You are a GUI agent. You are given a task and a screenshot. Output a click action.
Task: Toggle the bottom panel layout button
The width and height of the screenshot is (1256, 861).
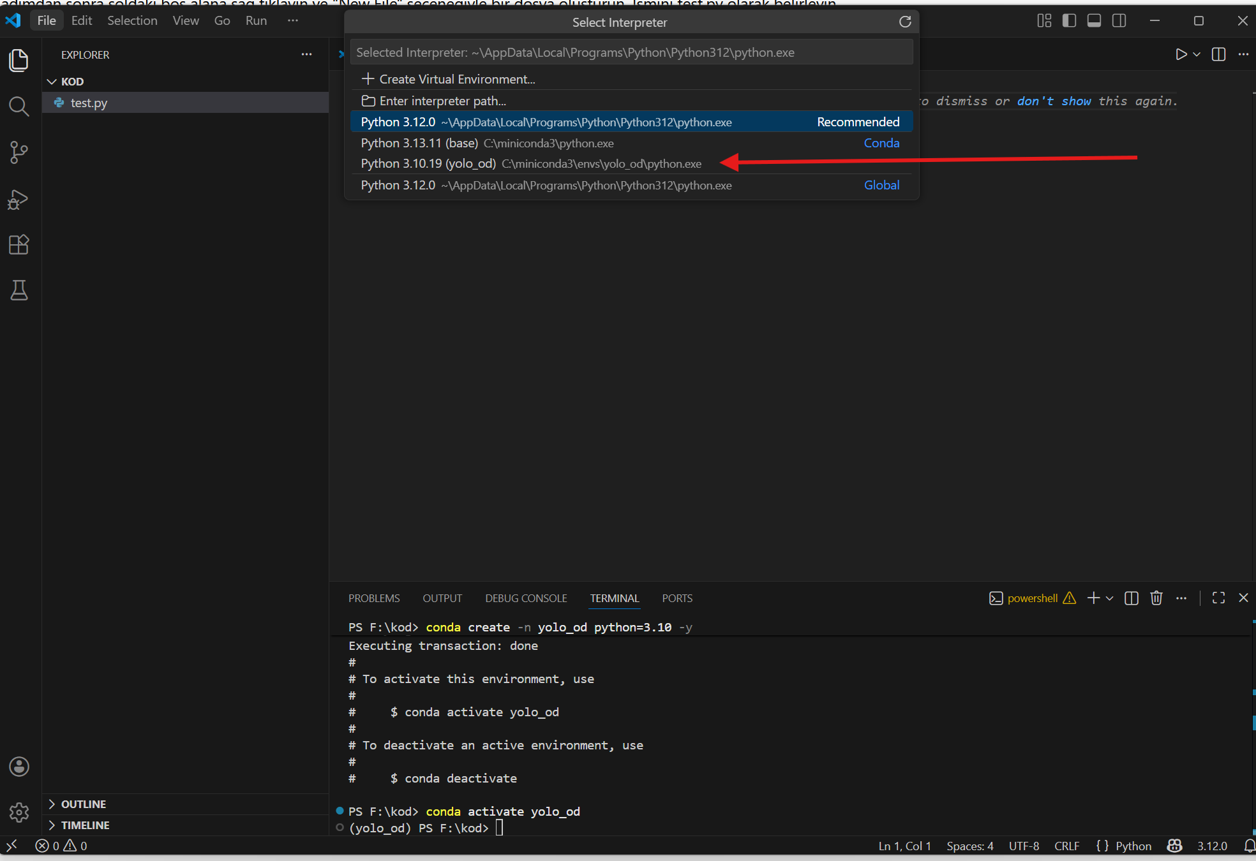coord(1094,21)
